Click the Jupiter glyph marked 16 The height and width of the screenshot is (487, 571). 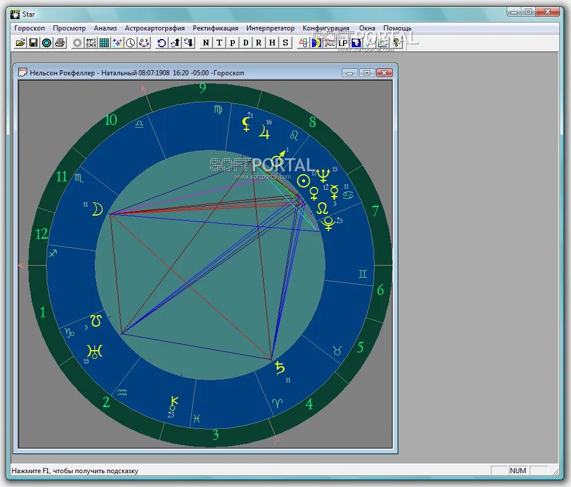pos(264,132)
